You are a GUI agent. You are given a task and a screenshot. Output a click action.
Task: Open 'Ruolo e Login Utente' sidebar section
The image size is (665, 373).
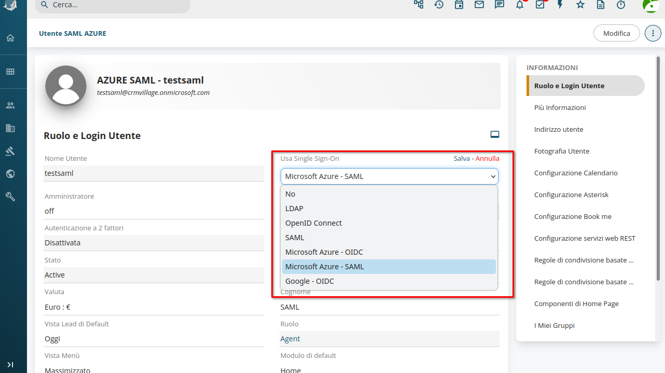coord(586,86)
